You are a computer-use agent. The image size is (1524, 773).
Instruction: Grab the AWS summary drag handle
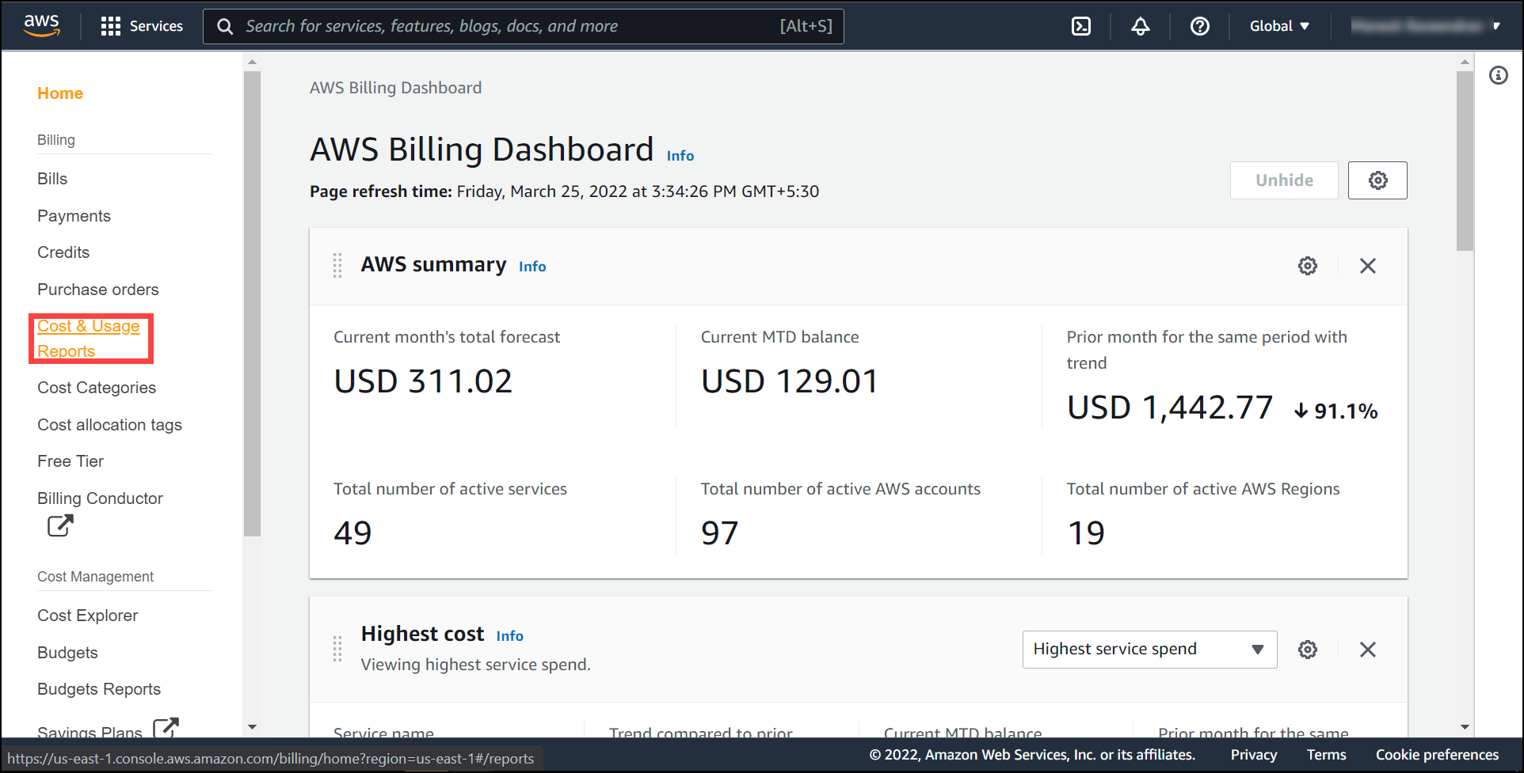coord(337,266)
